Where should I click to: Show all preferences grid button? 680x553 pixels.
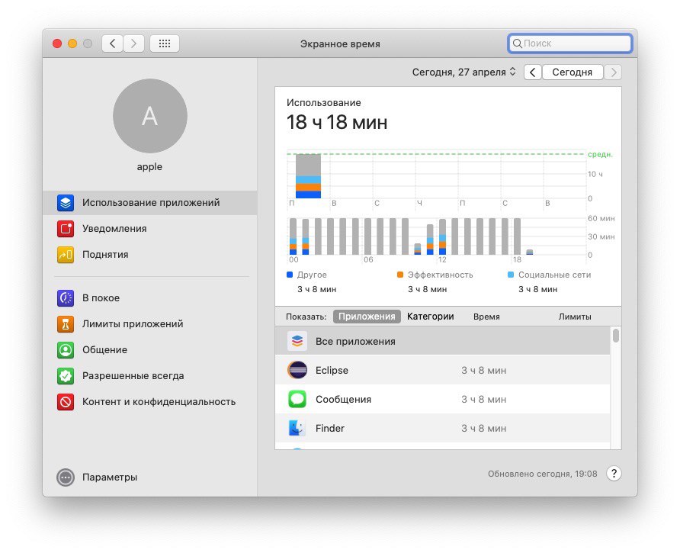tap(165, 43)
